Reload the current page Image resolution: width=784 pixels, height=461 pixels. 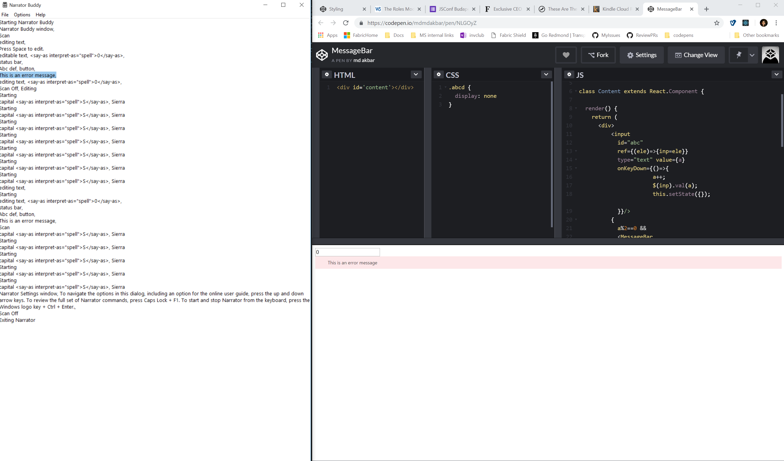pos(346,23)
